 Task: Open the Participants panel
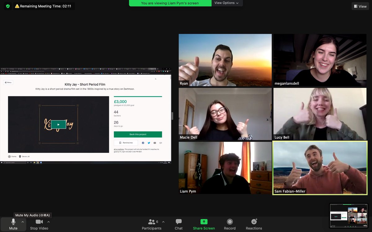pyautogui.click(x=152, y=224)
